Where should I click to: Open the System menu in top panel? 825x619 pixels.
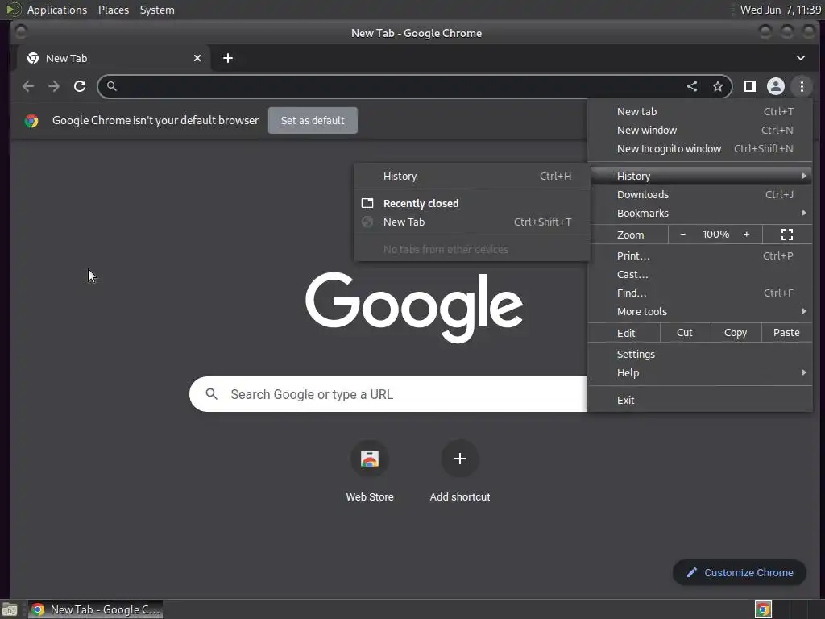(x=157, y=10)
